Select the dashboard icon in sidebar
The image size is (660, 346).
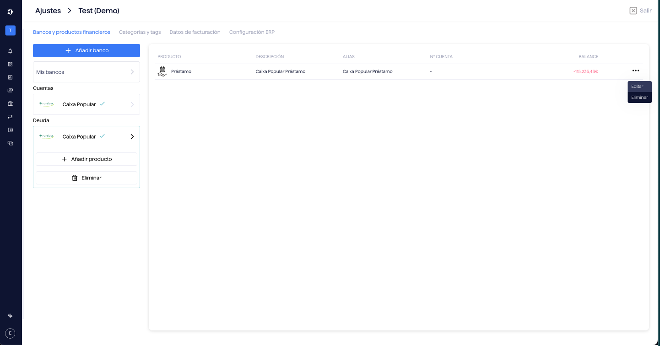(10, 64)
